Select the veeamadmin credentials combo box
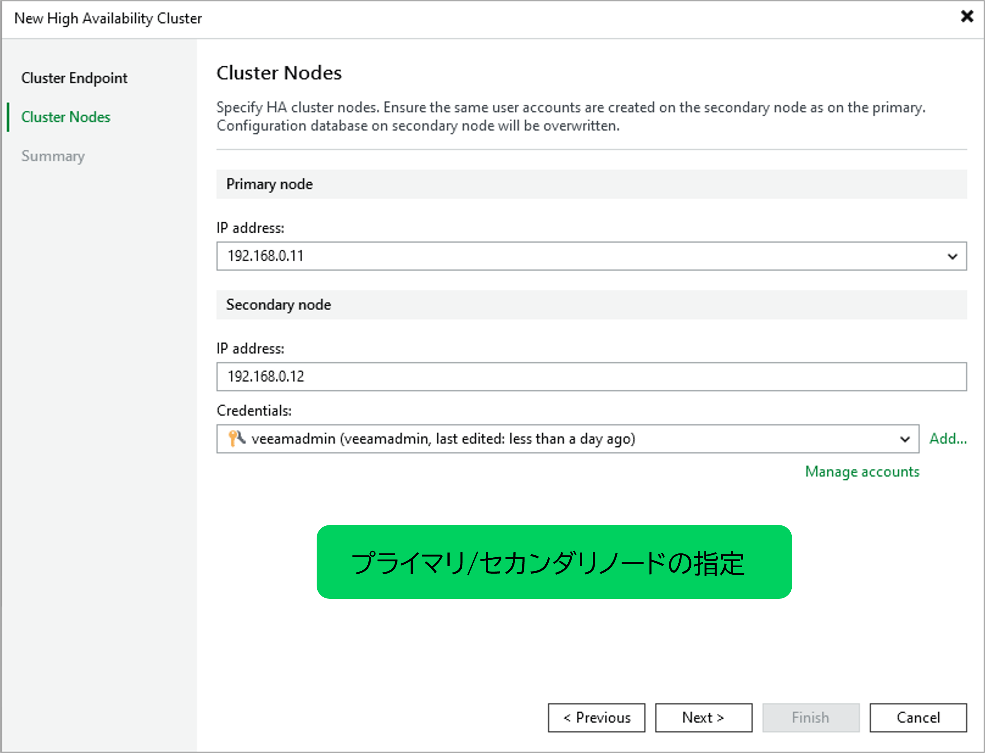This screenshot has width=985, height=753. click(x=538, y=439)
